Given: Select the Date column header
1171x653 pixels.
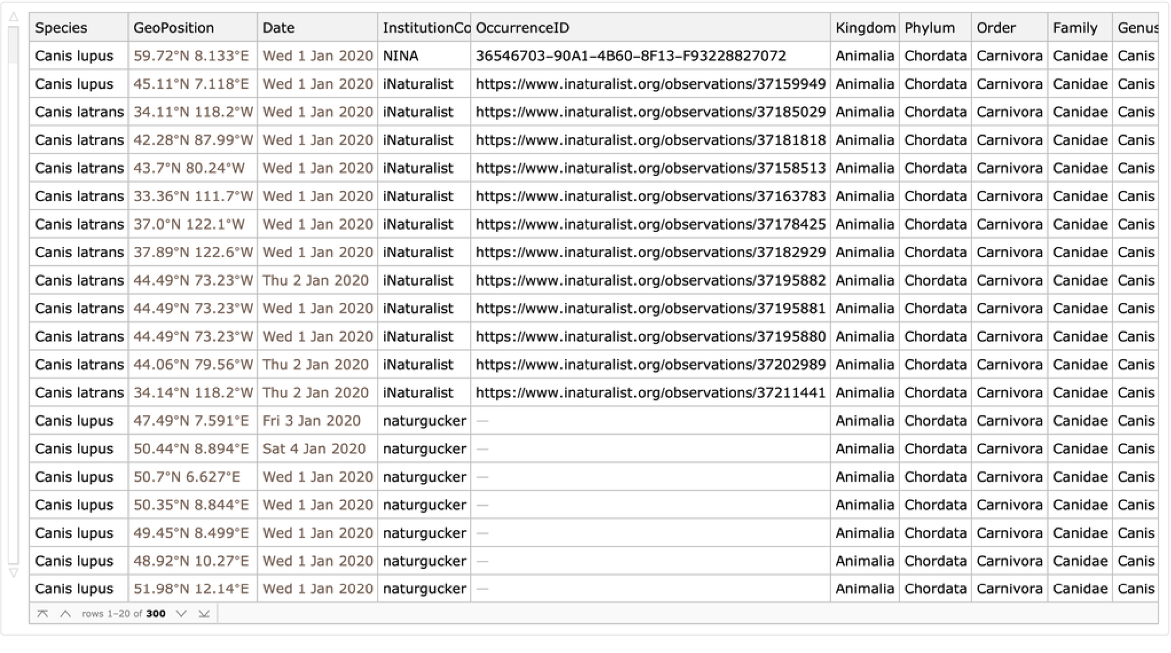Looking at the screenshot, I should pyautogui.click(x=278, y=27).
